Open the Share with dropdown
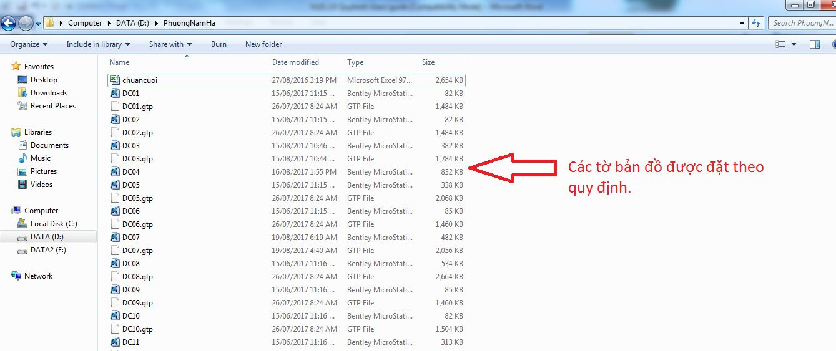836x351 pixels. tap(170, 44)
